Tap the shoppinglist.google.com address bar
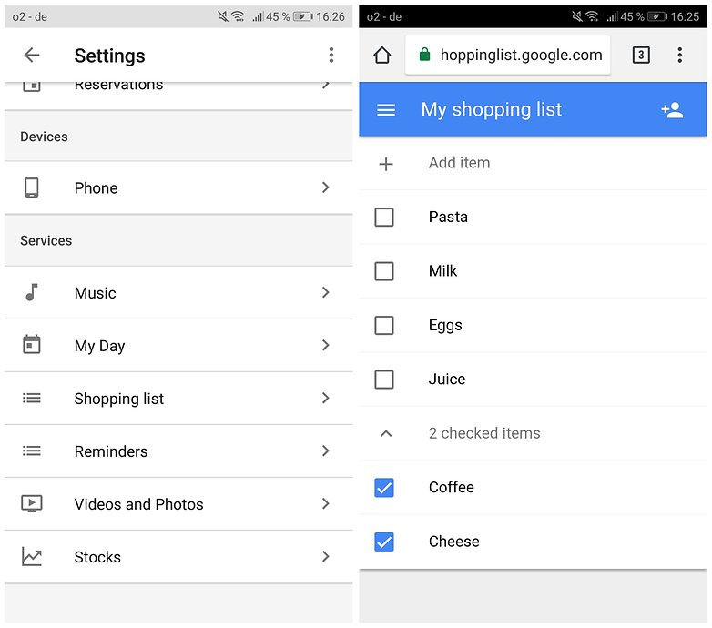The height and width of the screenshot is (628, 712). (x=508, y=55)
